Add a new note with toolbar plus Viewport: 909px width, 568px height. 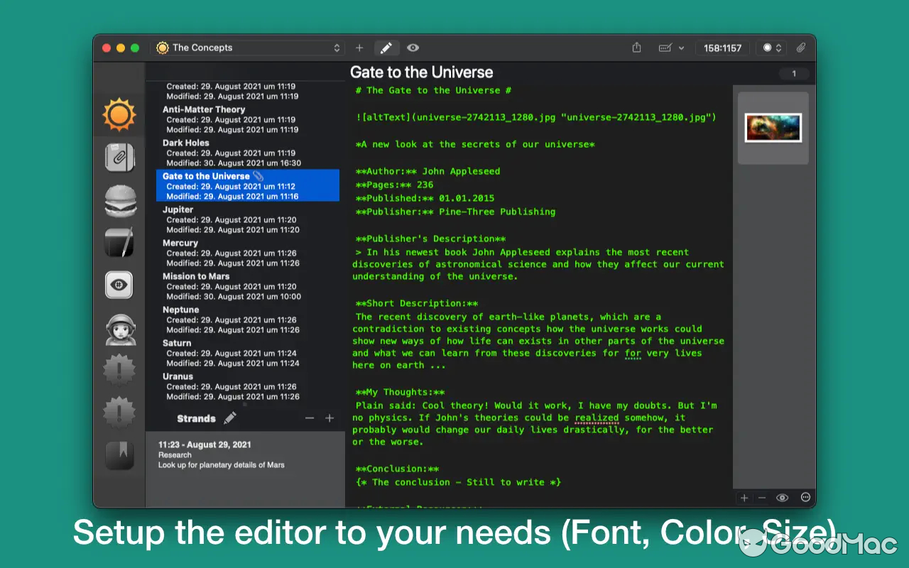point(359,48)
